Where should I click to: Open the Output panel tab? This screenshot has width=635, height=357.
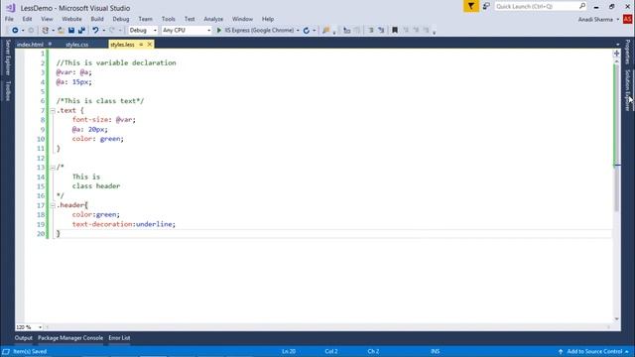point(23,338)
